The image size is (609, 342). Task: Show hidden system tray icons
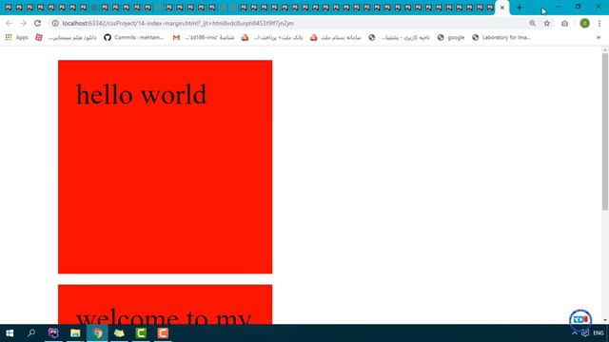pos(575,333)
